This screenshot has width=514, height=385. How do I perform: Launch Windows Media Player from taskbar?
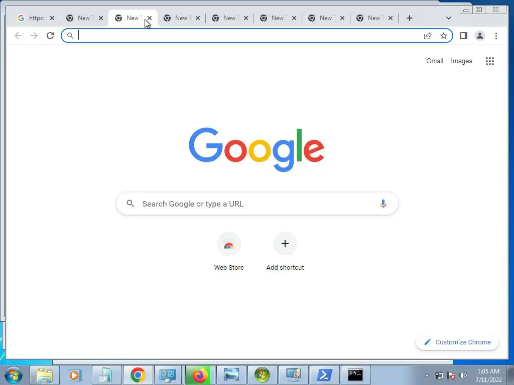(x=75, y=375)
